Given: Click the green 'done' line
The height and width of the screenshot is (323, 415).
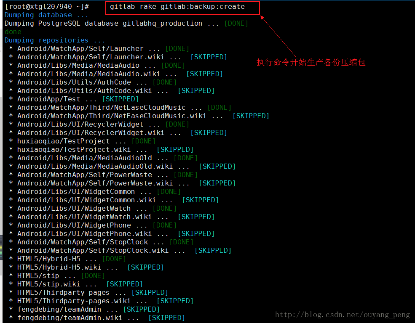Looking at the screenshot, I should pyautogui.click(x=13, y=32).
